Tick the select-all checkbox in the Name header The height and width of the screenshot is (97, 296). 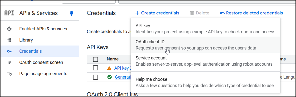click(95, 59)
